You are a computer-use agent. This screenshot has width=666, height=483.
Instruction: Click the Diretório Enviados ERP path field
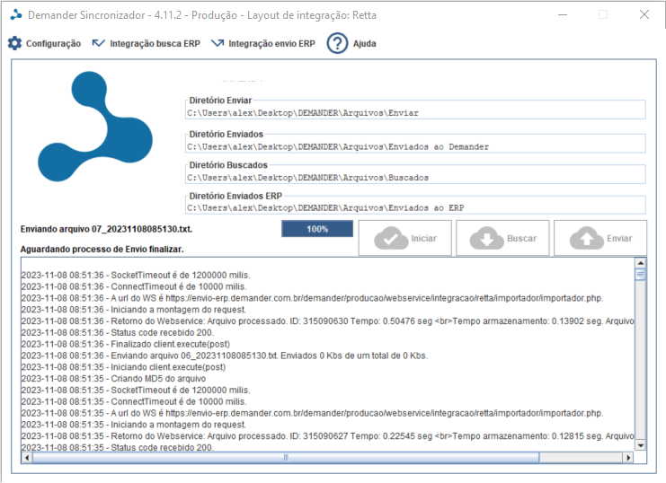415,208
